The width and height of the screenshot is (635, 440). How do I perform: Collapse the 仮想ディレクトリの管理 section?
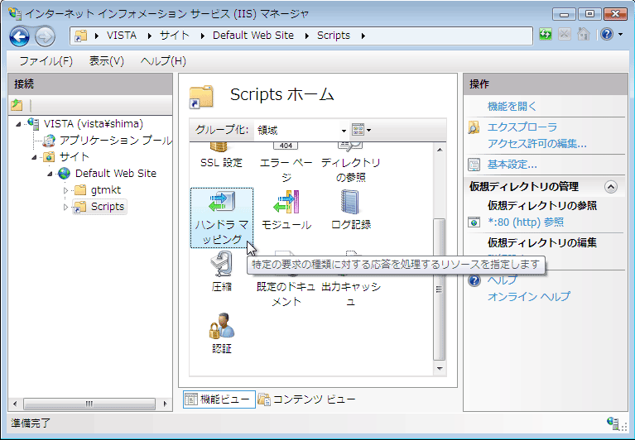click(611, 187)
